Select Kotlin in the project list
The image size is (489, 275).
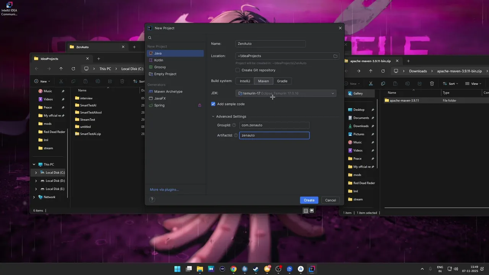pyautogui.click(x=175, y=60)
